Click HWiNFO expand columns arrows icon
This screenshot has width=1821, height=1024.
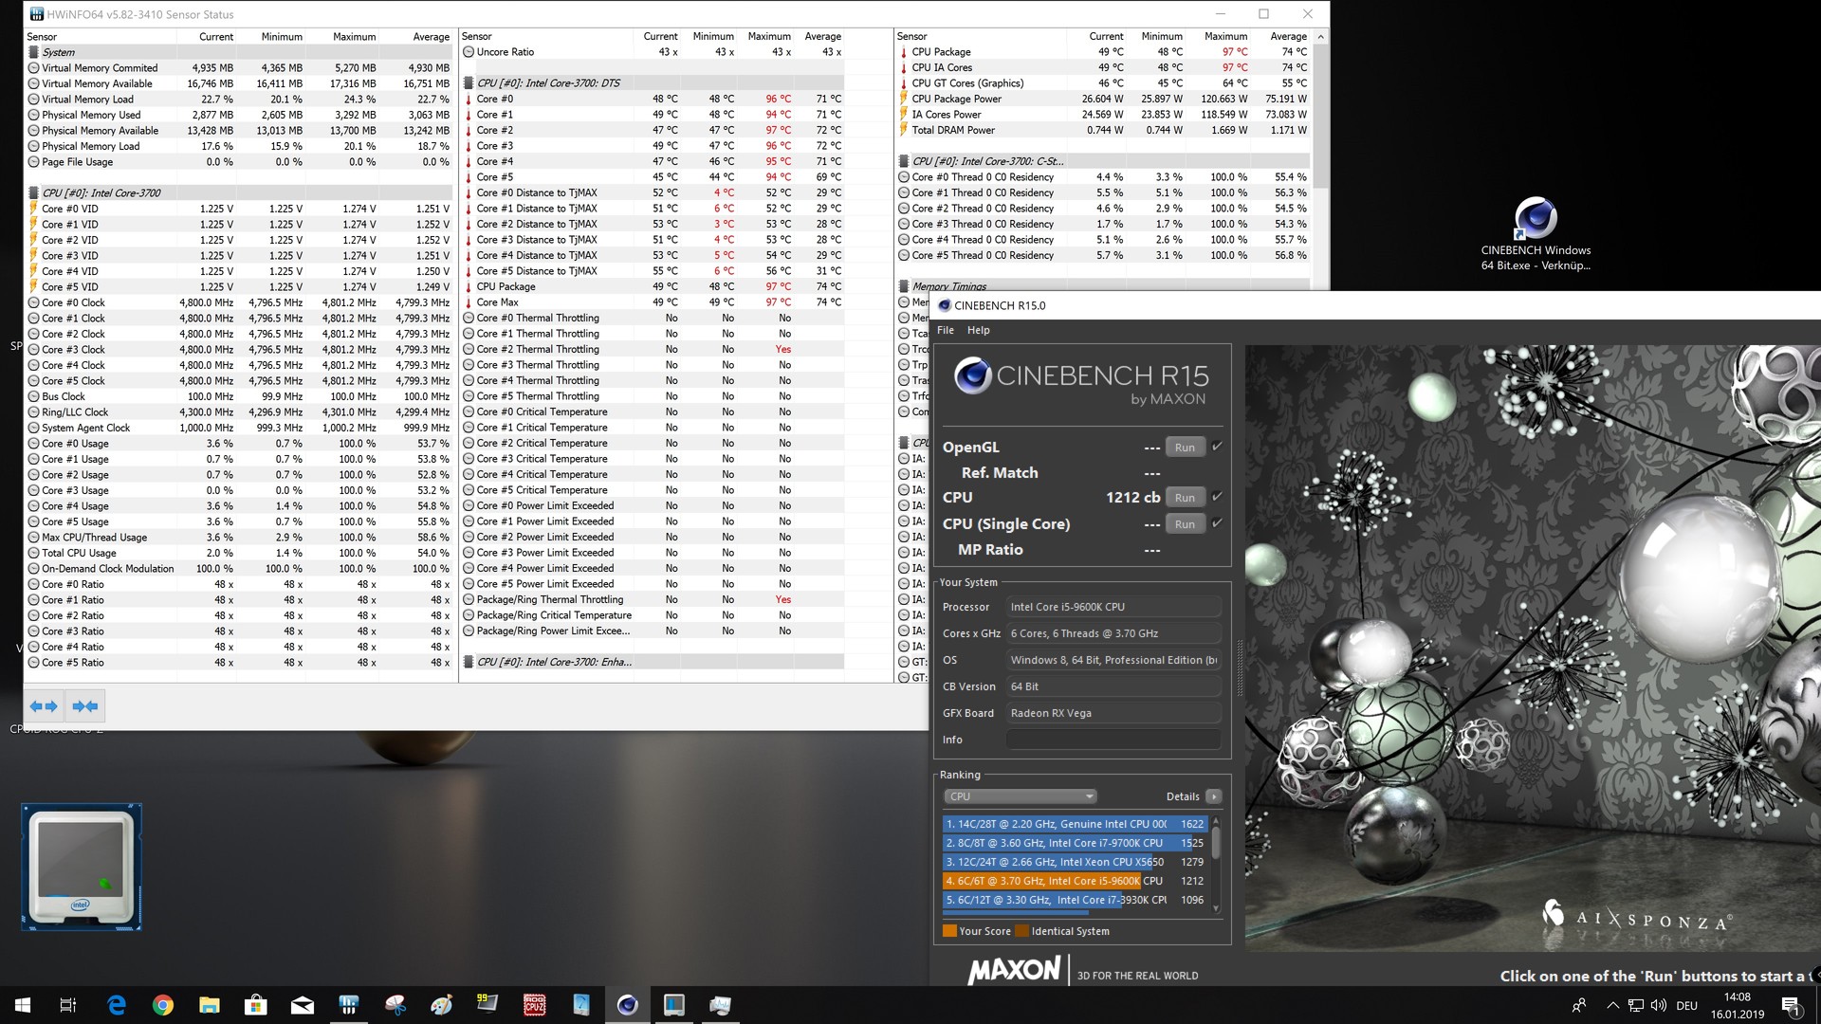44,706
